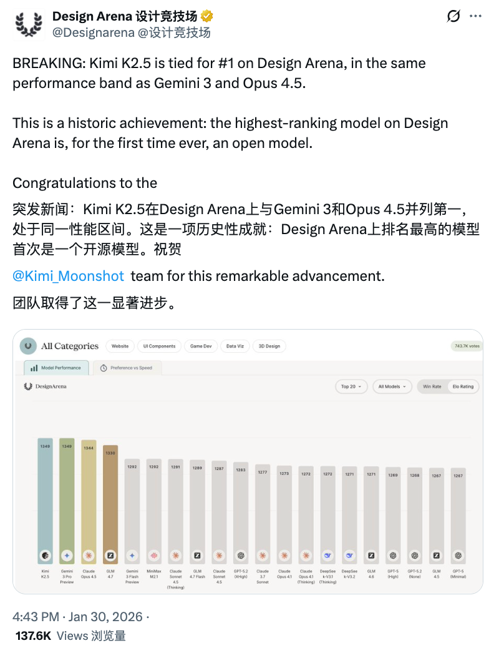Select the MiniMax M2.1 model icon
The image size is (494, 658).
pyautogui.click(x=155, y=555)
